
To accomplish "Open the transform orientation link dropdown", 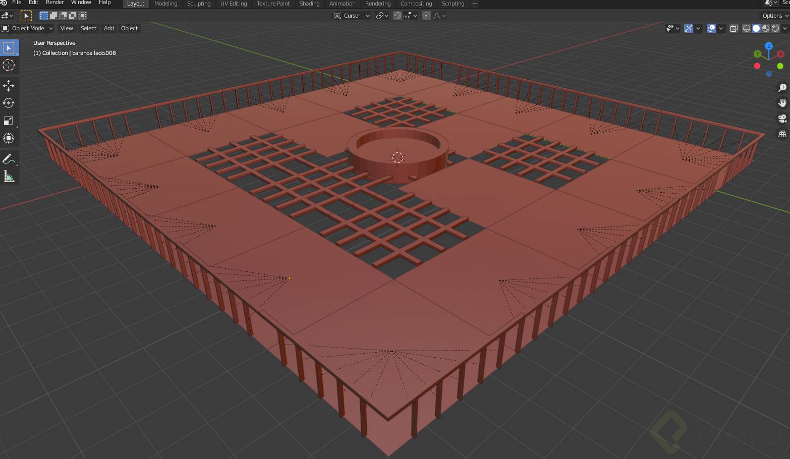I will [x=382, y=16].
